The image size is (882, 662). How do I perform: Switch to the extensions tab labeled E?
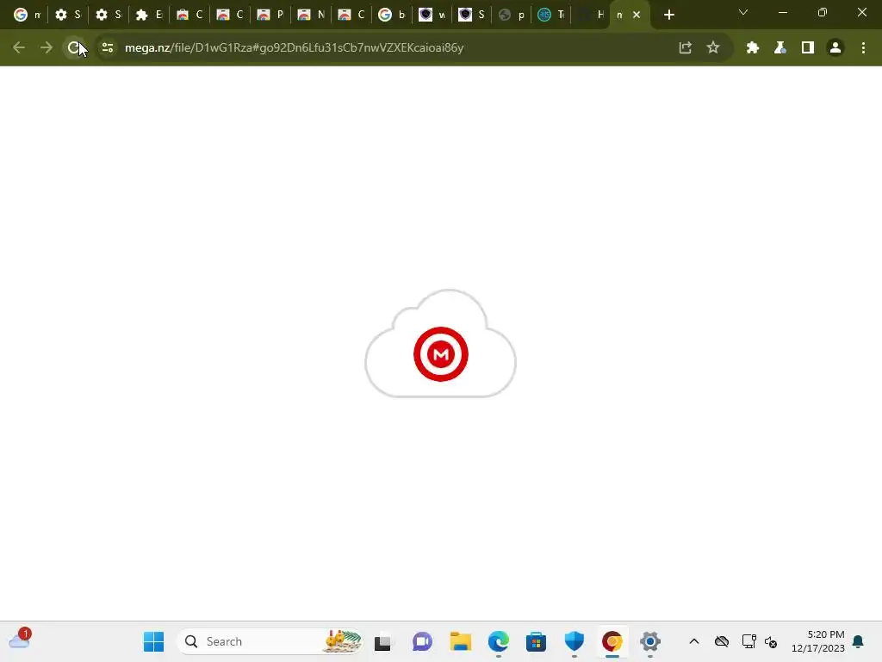pos(148,16)
